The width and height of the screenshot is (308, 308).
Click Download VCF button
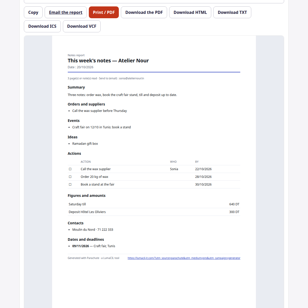82,26
